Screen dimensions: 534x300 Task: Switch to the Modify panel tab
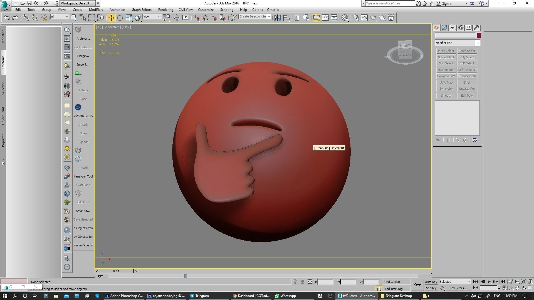(x=444, y=27)
